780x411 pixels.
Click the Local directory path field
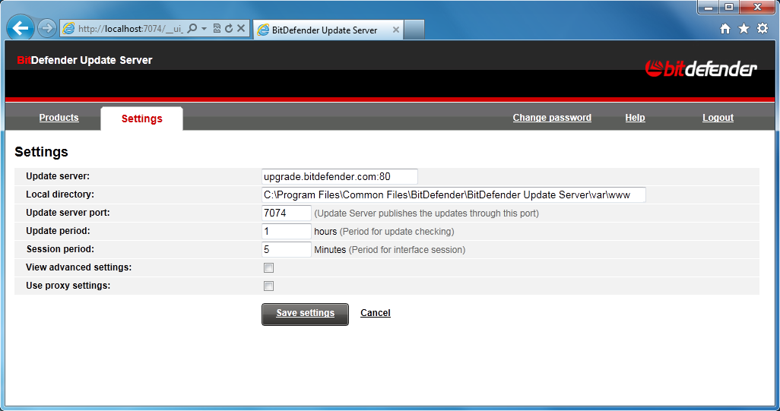click(x=454, y=194)
